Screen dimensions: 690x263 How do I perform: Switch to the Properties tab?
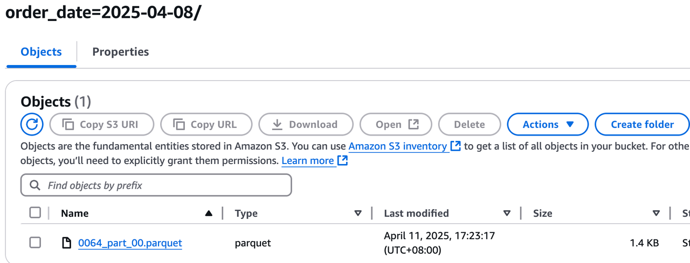pyautogui.click(x=120, y=52)
